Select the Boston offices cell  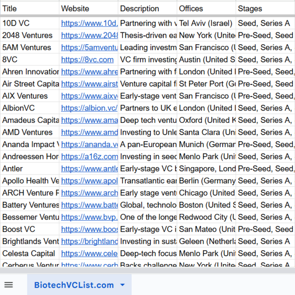pyautogui.click(x=206, y=205)
